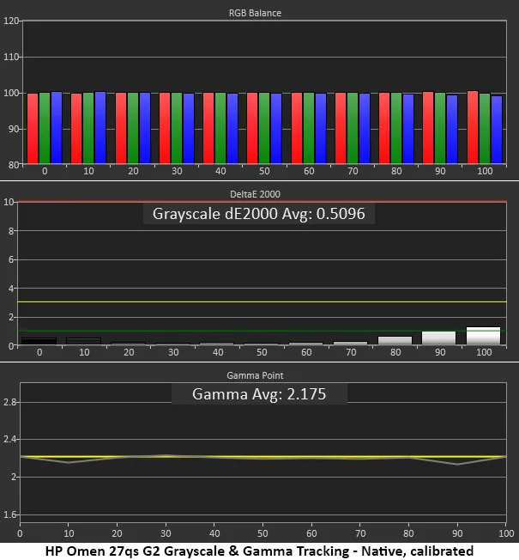Select the green bar at level 50 in RGB Balance
Viewport: 519px width, 560px height.
(x=264, y=128)
